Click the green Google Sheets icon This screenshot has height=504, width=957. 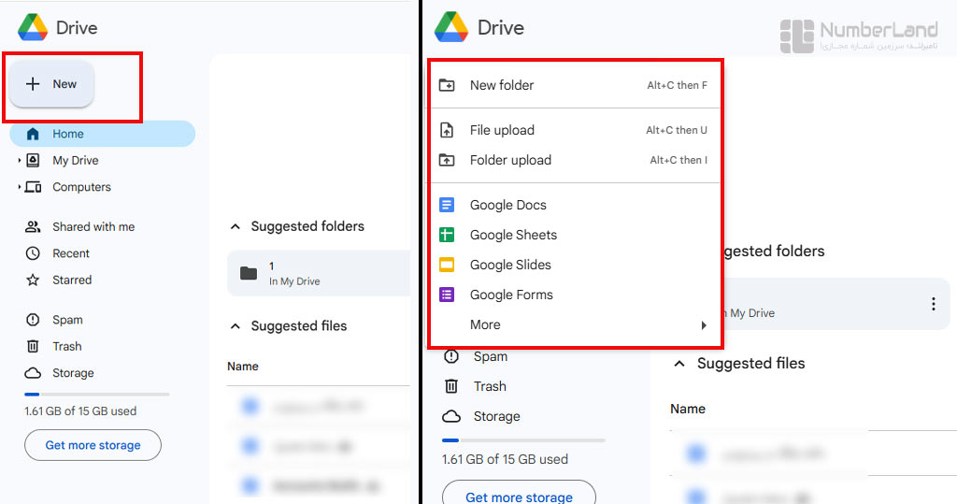point(447,235)
